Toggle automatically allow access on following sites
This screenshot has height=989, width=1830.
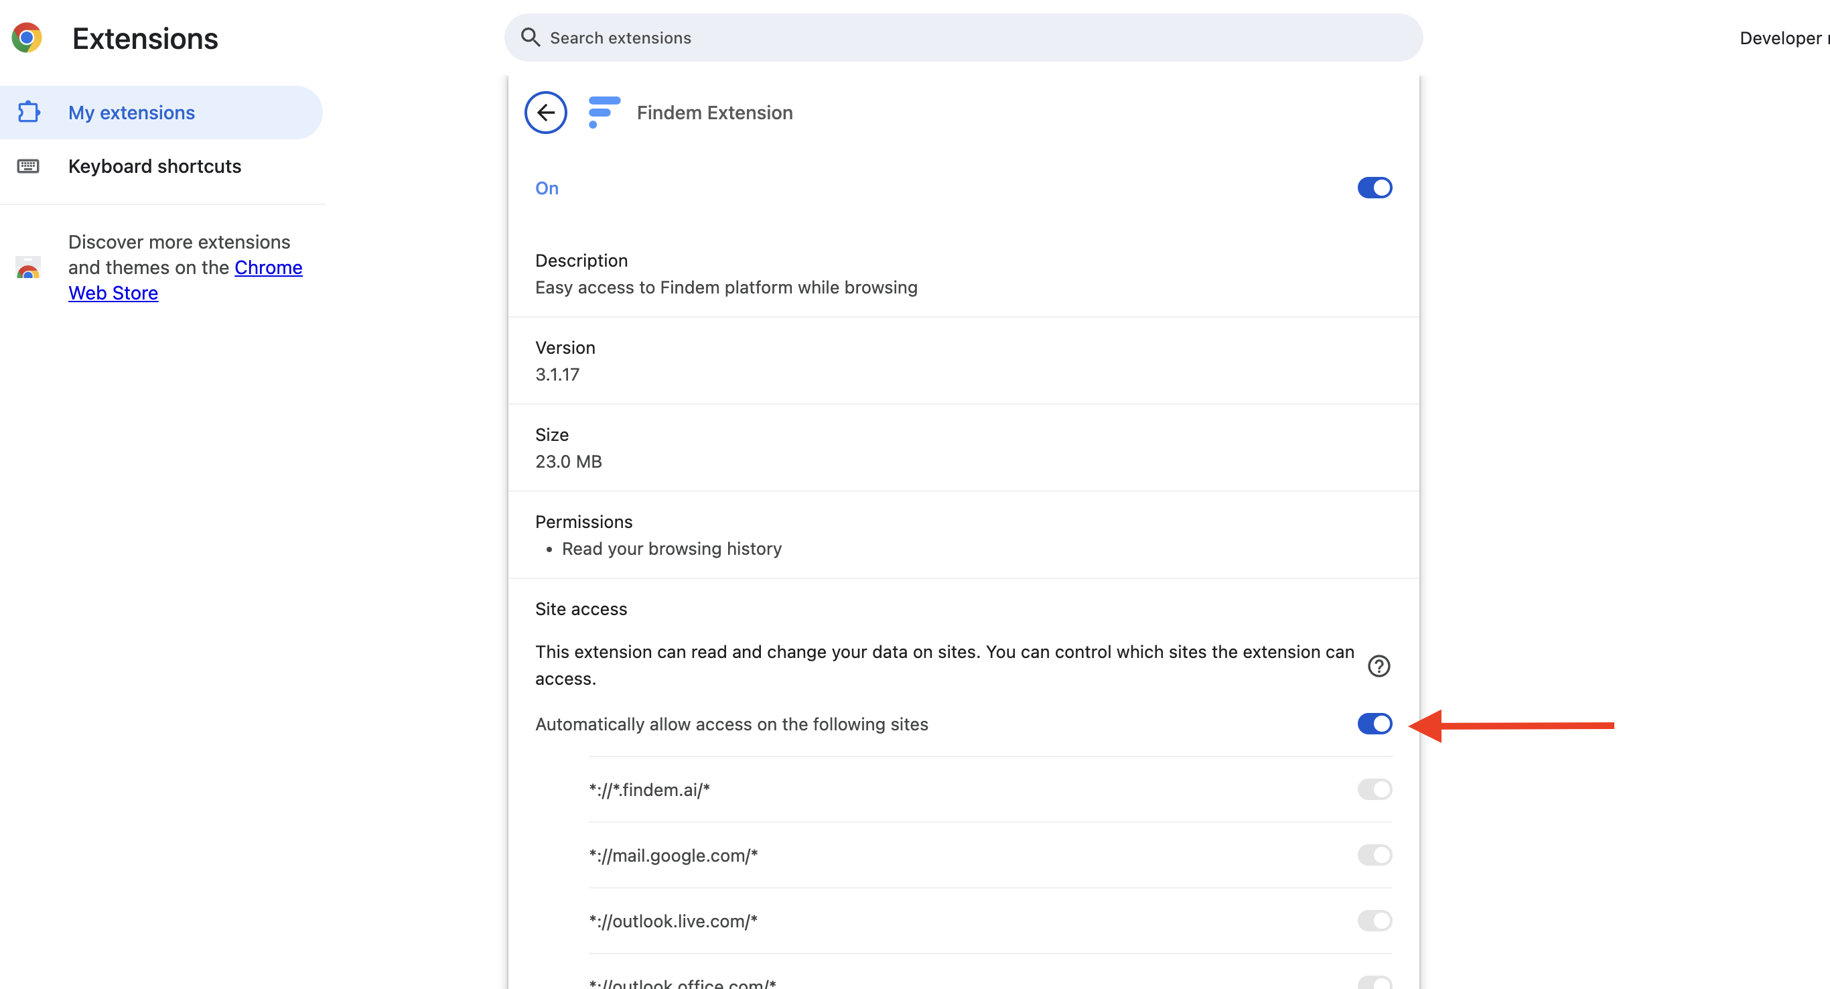click(1375, 724)
